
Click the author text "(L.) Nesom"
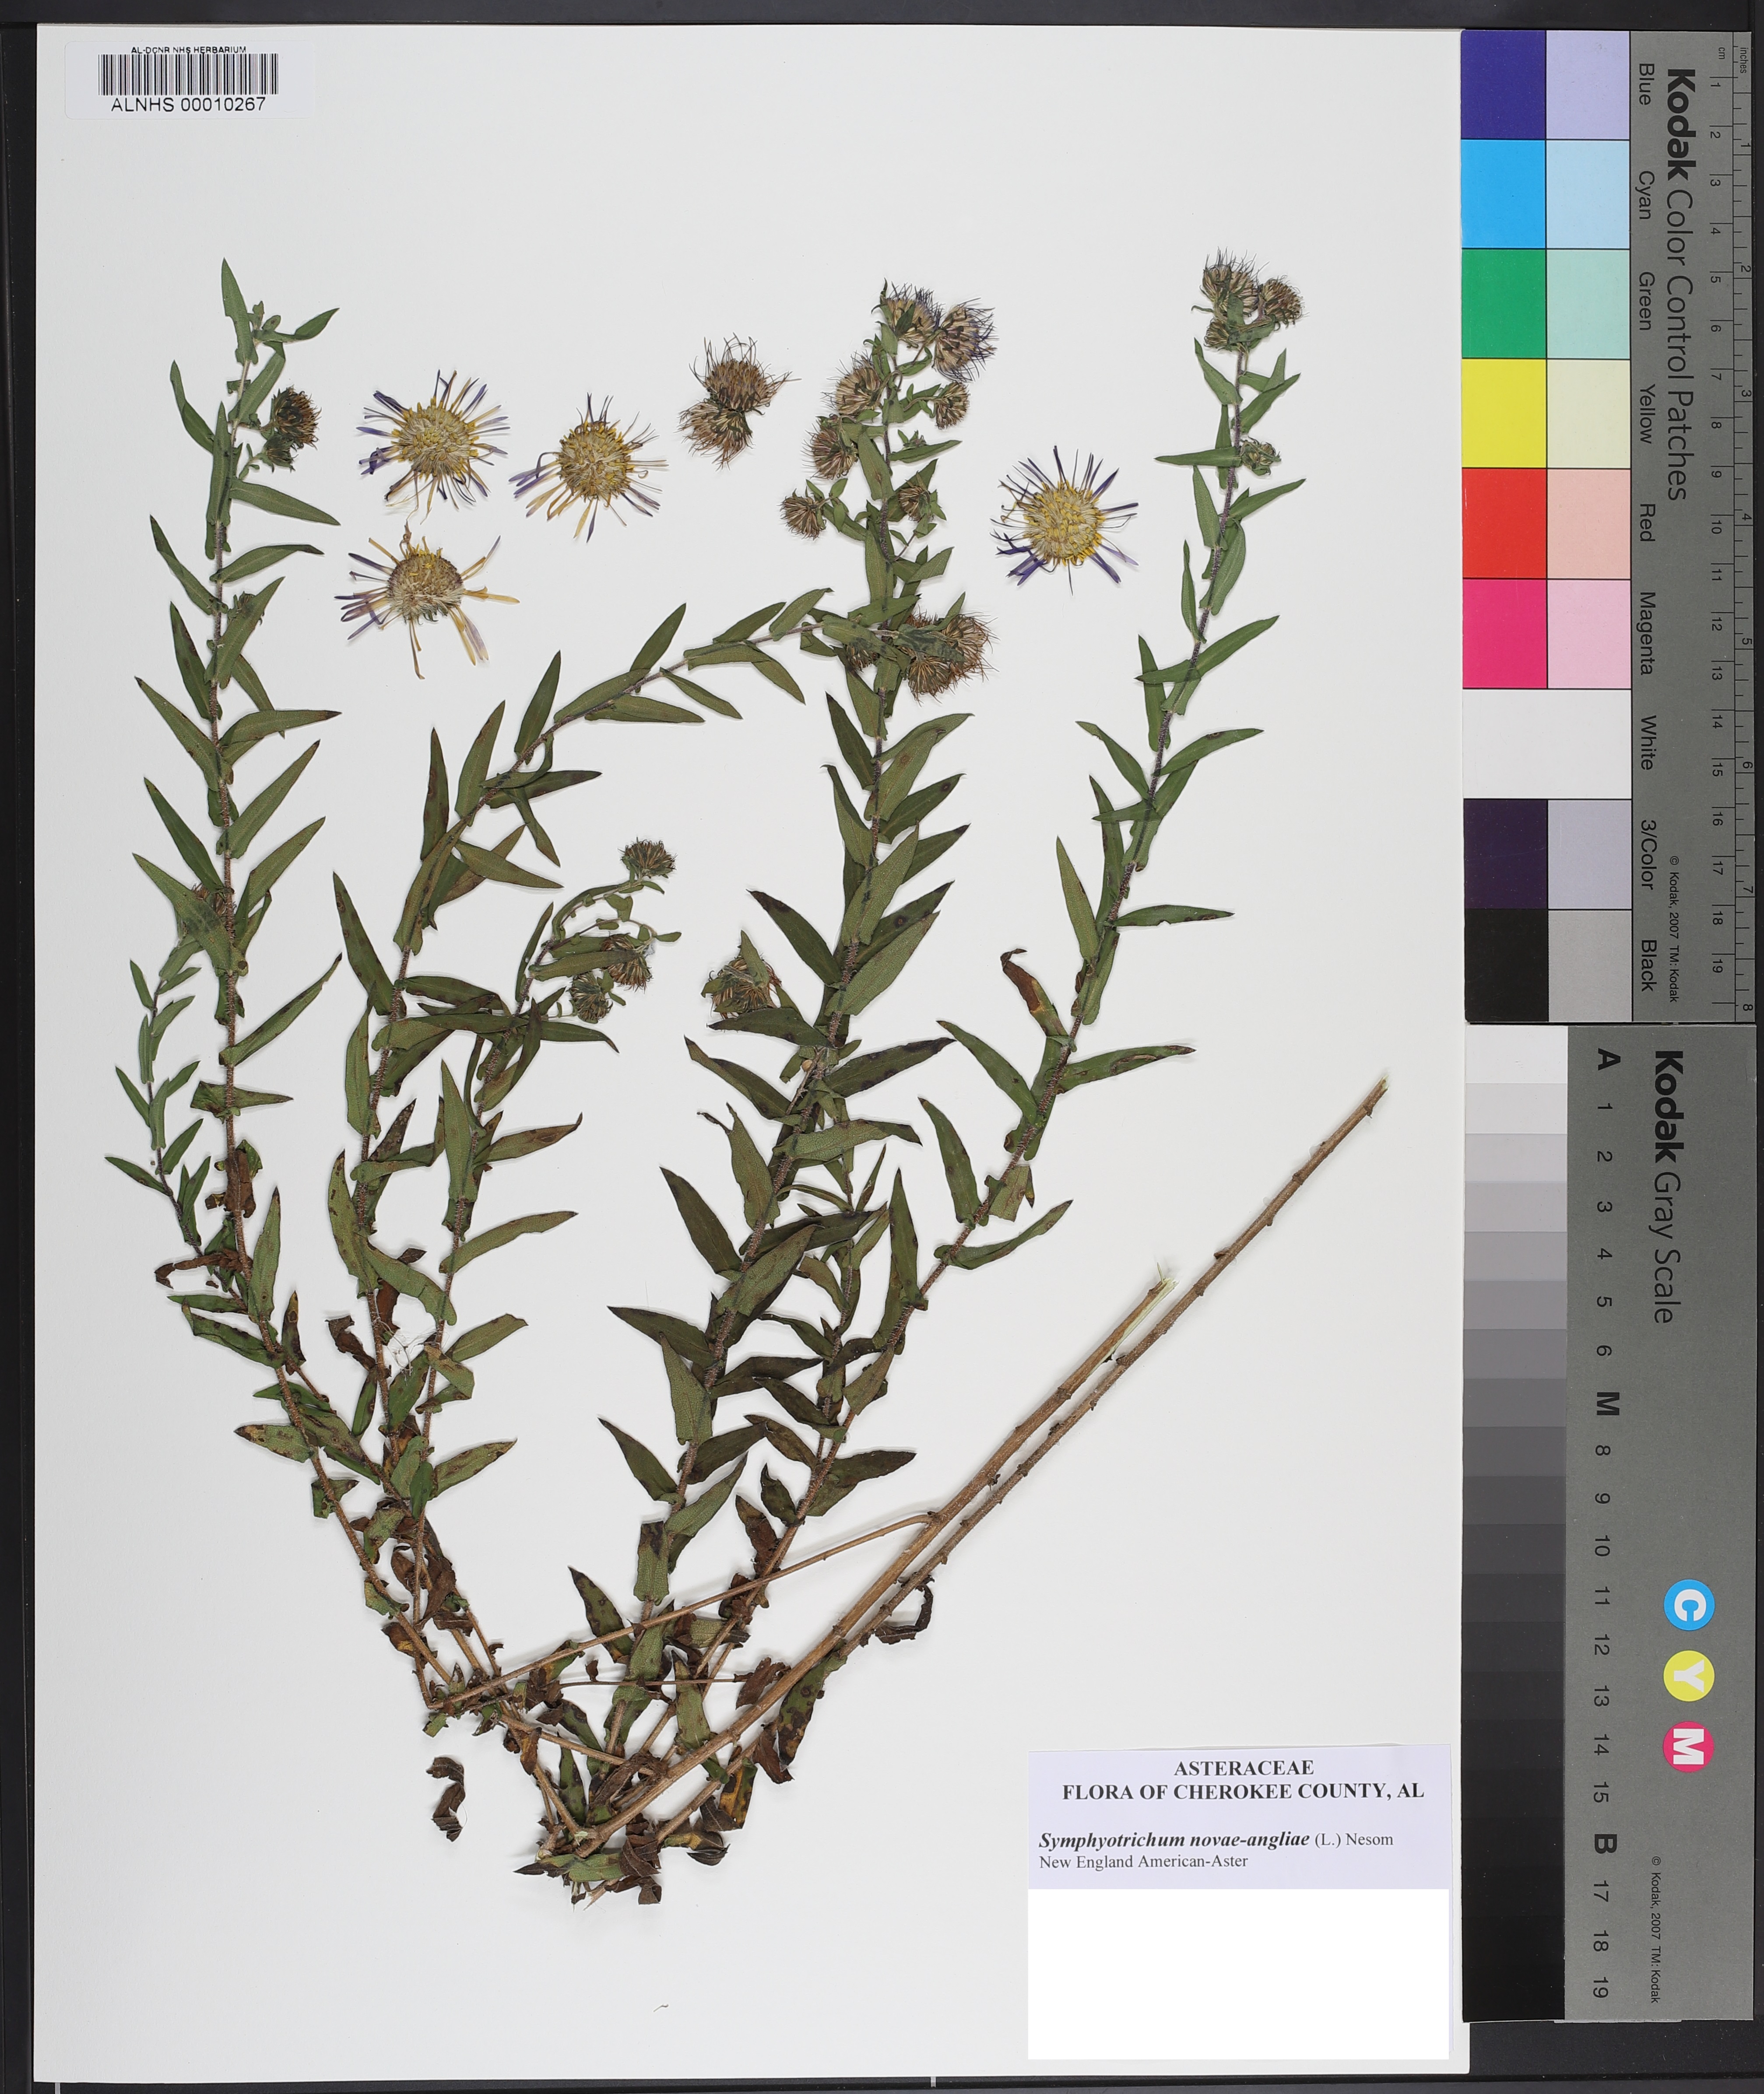tap(1354, 1839)
